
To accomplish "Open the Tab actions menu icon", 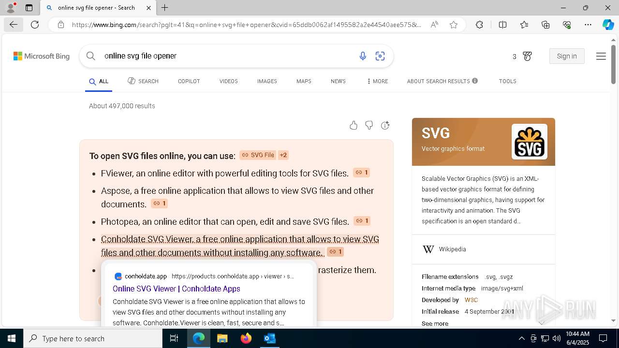I will coord(29,8).
